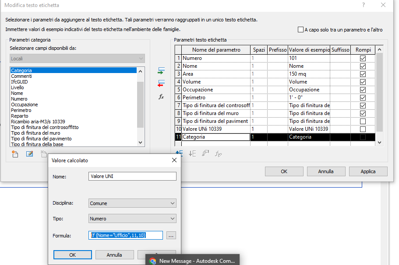
Task: Uncheck Rompi for Volume row
Action: (x=363, y=82)
